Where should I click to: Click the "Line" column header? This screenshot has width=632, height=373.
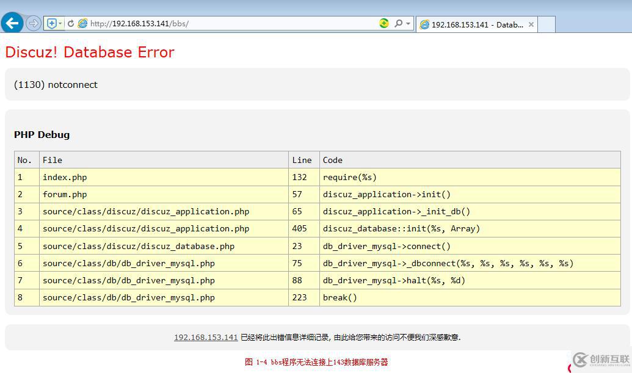304,160
